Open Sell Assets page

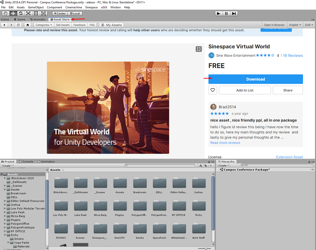click(63, 25)
